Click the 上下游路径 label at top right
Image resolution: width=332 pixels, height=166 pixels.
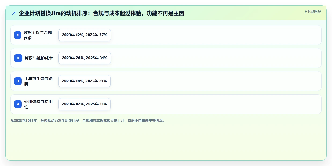312,12
